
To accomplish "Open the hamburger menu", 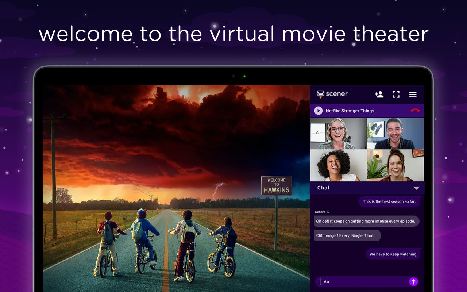I will point(413,95).
